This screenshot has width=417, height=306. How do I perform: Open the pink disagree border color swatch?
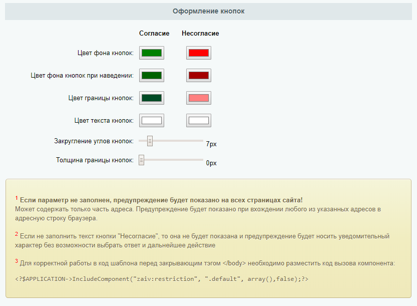tap(198, 98)
